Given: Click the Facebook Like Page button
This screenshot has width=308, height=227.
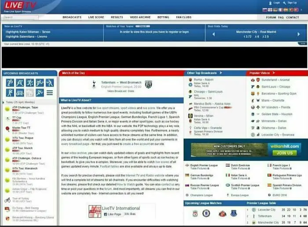Looking at the screenshot, I should [x=113, y=214].
